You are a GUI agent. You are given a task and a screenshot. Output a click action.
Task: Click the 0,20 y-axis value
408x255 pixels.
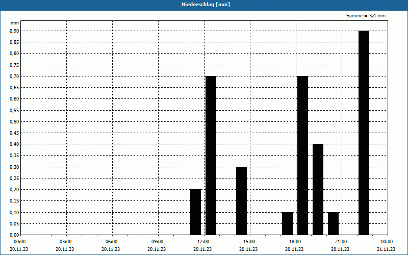(14, 190)
